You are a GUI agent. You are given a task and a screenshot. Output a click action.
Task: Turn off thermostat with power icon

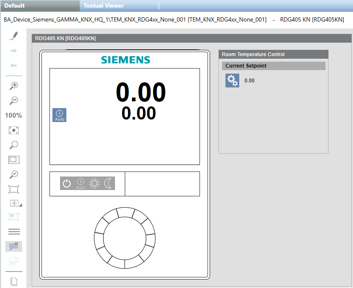67,183
